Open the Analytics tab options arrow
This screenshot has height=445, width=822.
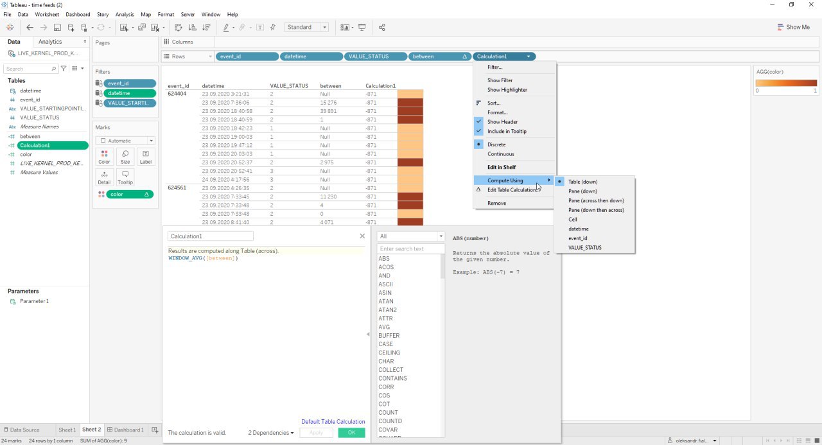(85, 42)
